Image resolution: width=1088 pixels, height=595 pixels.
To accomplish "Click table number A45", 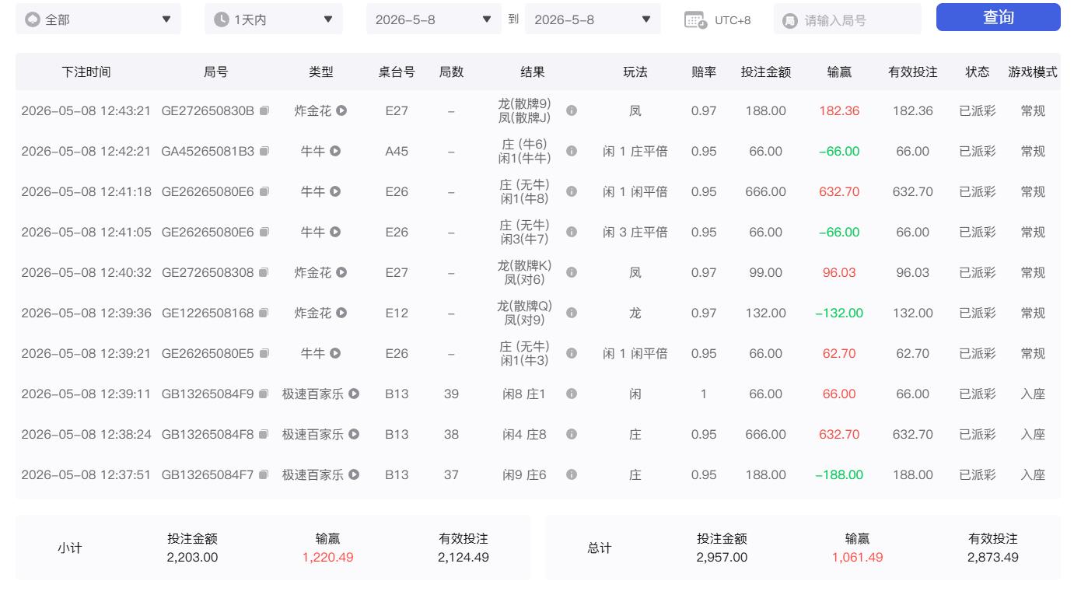I will point(397,152).
